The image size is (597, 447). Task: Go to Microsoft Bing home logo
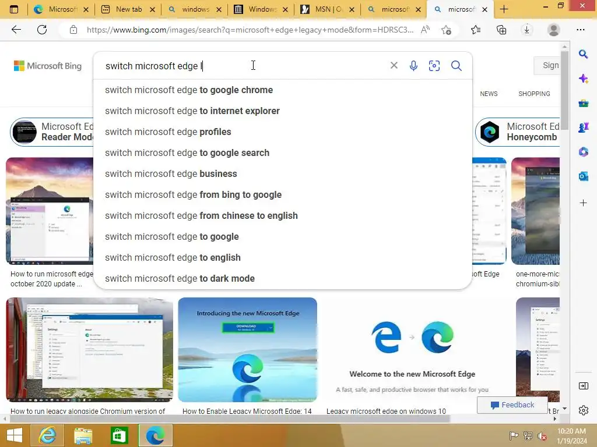coord(48,66)
